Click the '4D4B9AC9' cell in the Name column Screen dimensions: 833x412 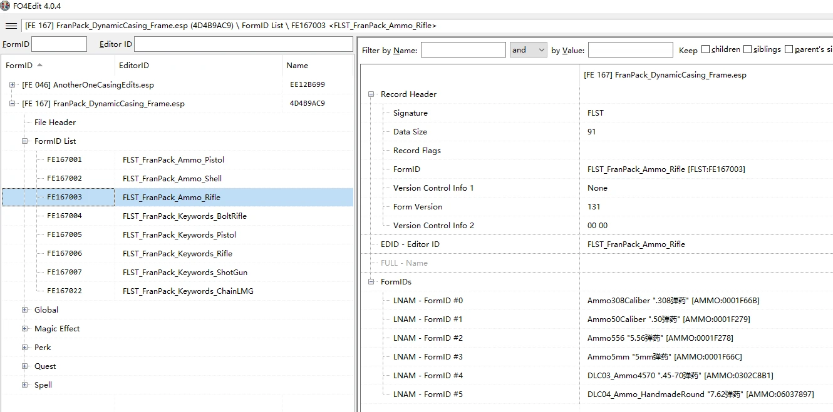[x=308, y=103]
